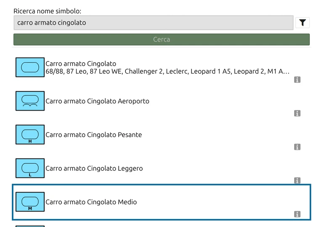
Task: Click the green Cerca search button
Action: click(x=162, y=40)
